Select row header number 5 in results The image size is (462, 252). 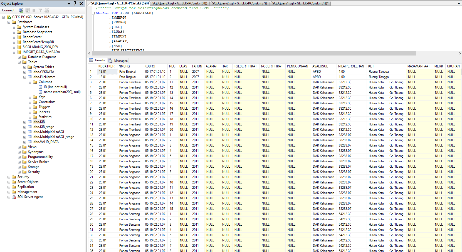tap(93, 93)
